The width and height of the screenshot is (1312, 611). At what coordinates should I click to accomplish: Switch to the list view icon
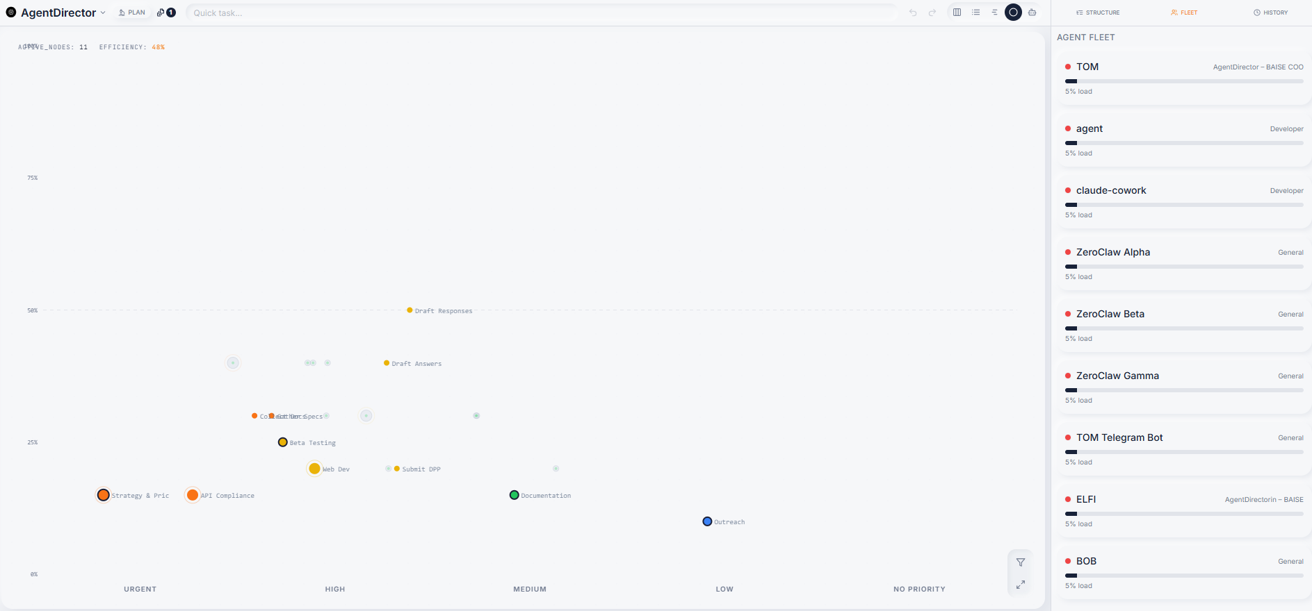tap(976, 12)
